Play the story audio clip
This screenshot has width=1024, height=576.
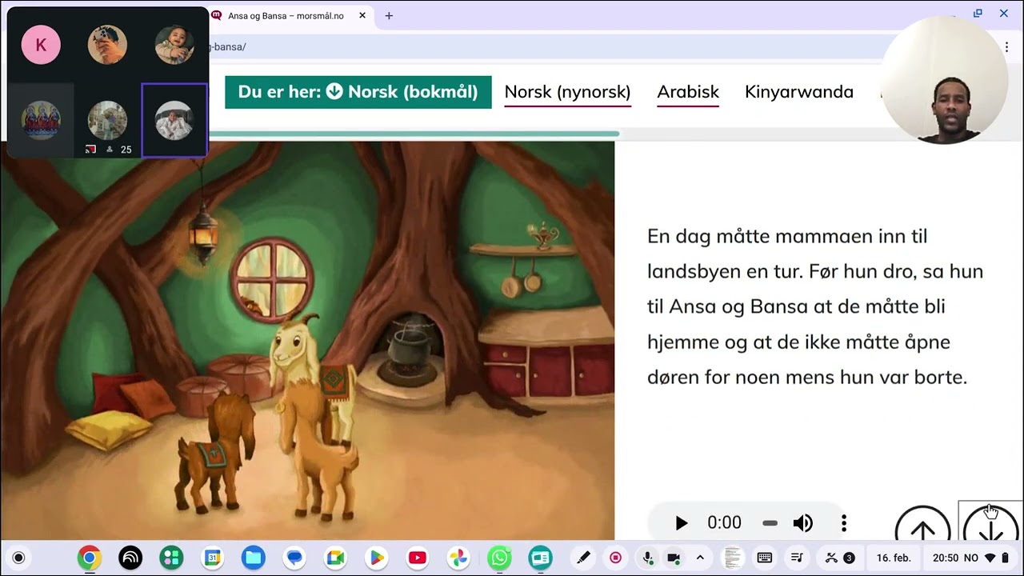tap(681, 523)
